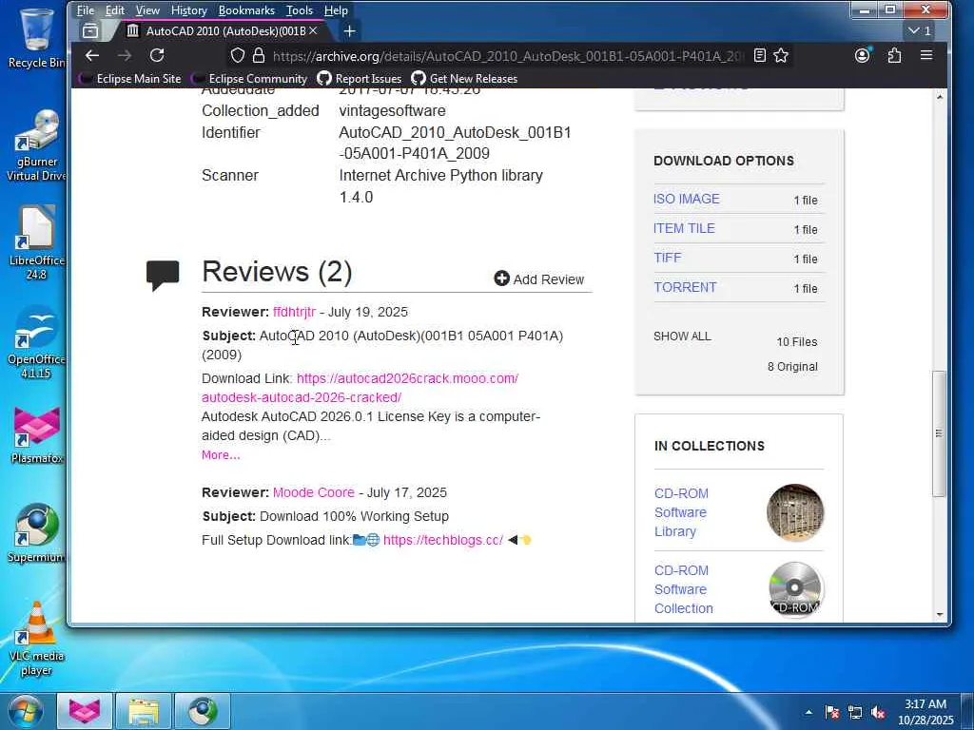
Task: Show hidden tray icons arrow
Action: [x=808, y=712]
